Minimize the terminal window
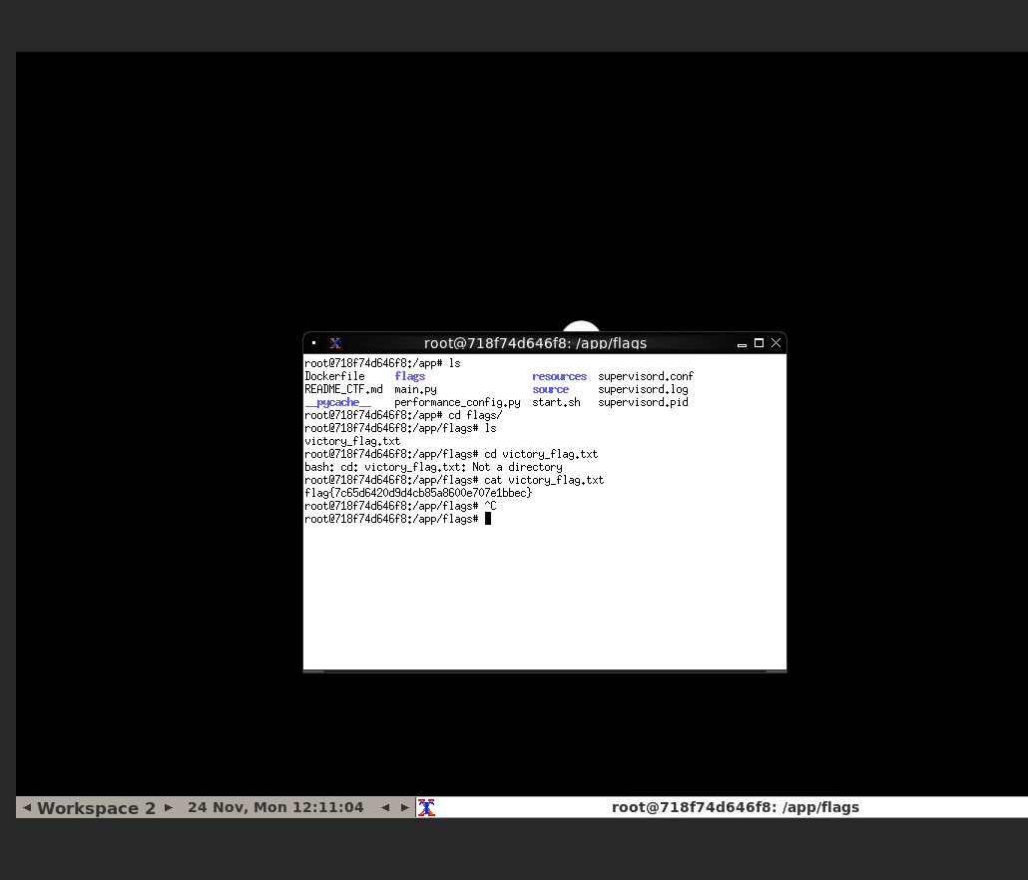This screenshot has height=880, width=1028. [742, 343]
